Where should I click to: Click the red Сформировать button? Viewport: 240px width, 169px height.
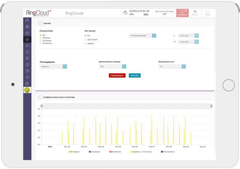pyautogui.click(x=117, y=75)
